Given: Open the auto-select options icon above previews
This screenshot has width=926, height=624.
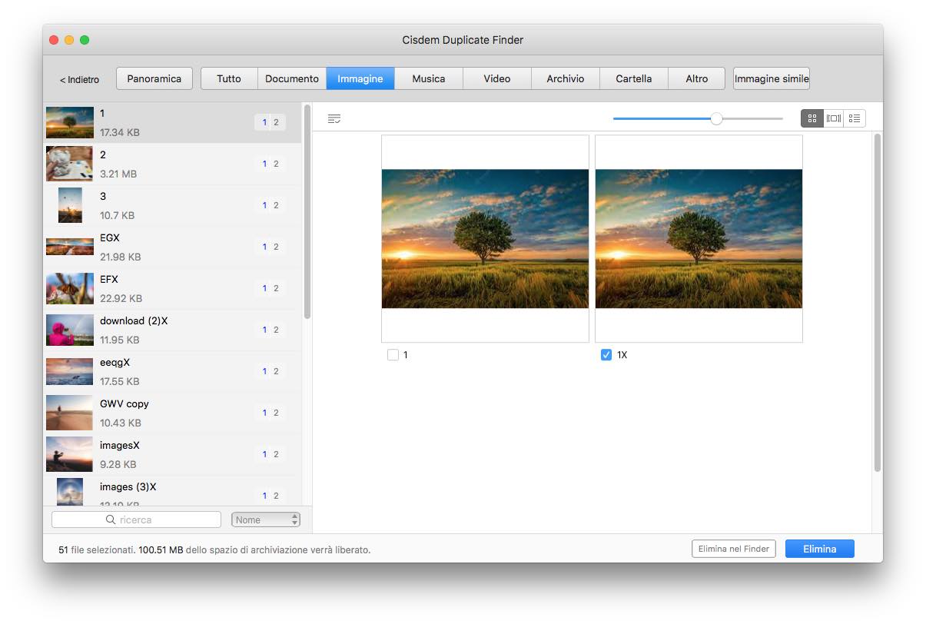Looking at the screenshot, I should (334, 118).
